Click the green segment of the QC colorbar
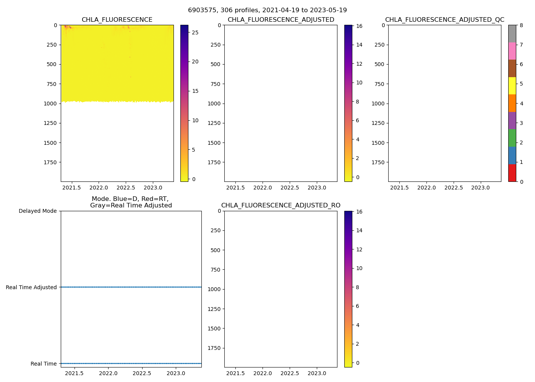The image size is (535, 382). pyautogui.click(x=512, y=138)
